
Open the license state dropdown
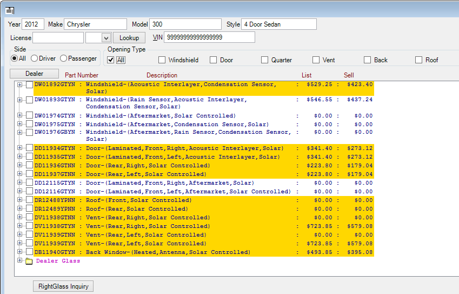[106, 38]
